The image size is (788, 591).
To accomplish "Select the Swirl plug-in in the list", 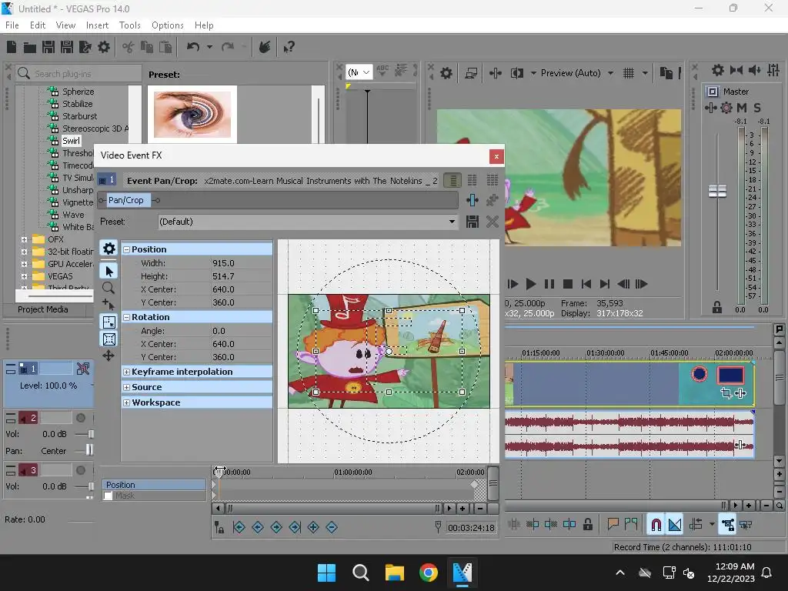I will (x=71, y=141).
